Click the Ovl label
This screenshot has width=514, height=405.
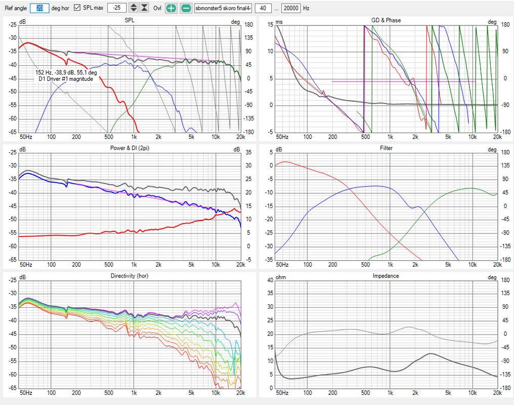point(157,8)
